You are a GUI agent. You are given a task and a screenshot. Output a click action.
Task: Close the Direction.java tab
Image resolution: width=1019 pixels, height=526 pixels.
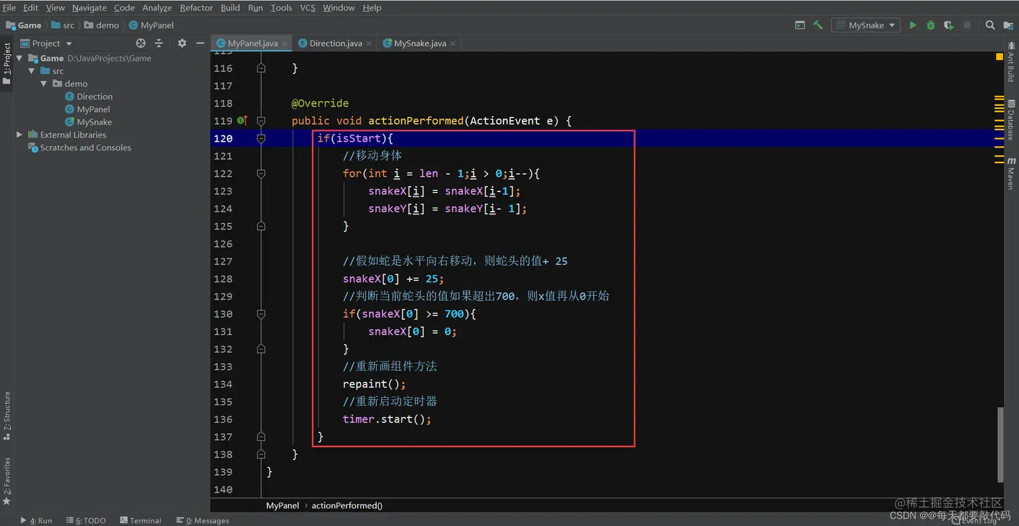coord(369,43)
